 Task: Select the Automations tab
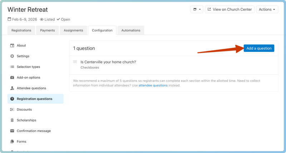pos(131,31)
